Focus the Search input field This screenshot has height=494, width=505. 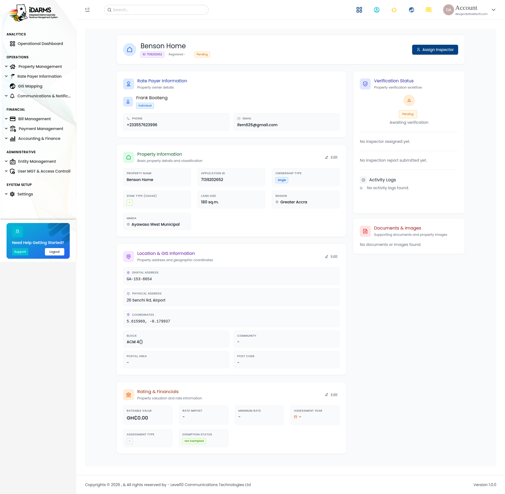(156, 10)
